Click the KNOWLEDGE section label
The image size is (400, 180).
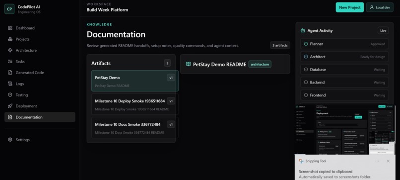point(99,24)
